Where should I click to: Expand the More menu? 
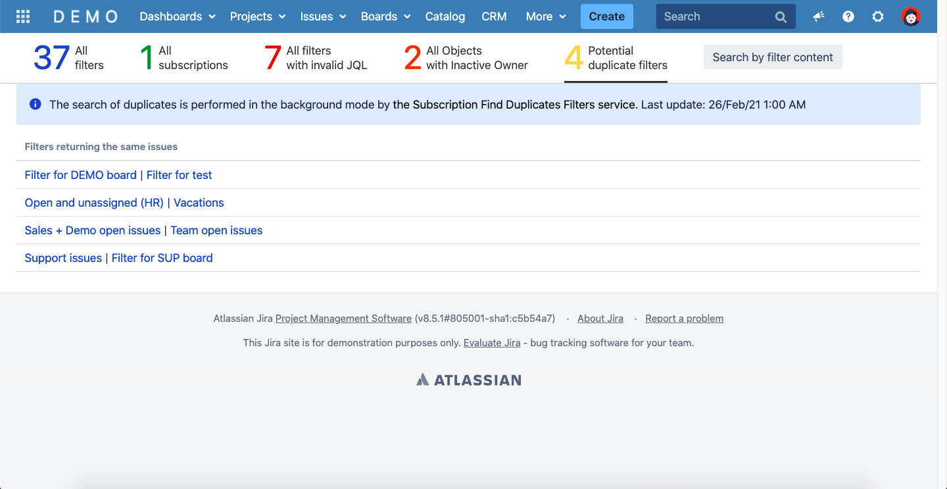point(545,16)
